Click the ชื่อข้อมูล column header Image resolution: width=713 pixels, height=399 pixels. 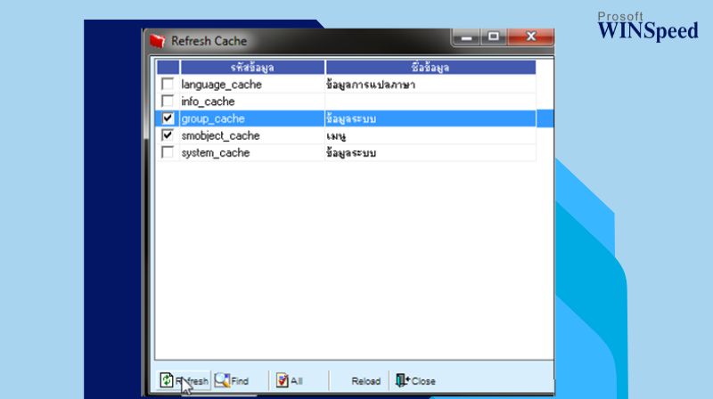point(430,68)
